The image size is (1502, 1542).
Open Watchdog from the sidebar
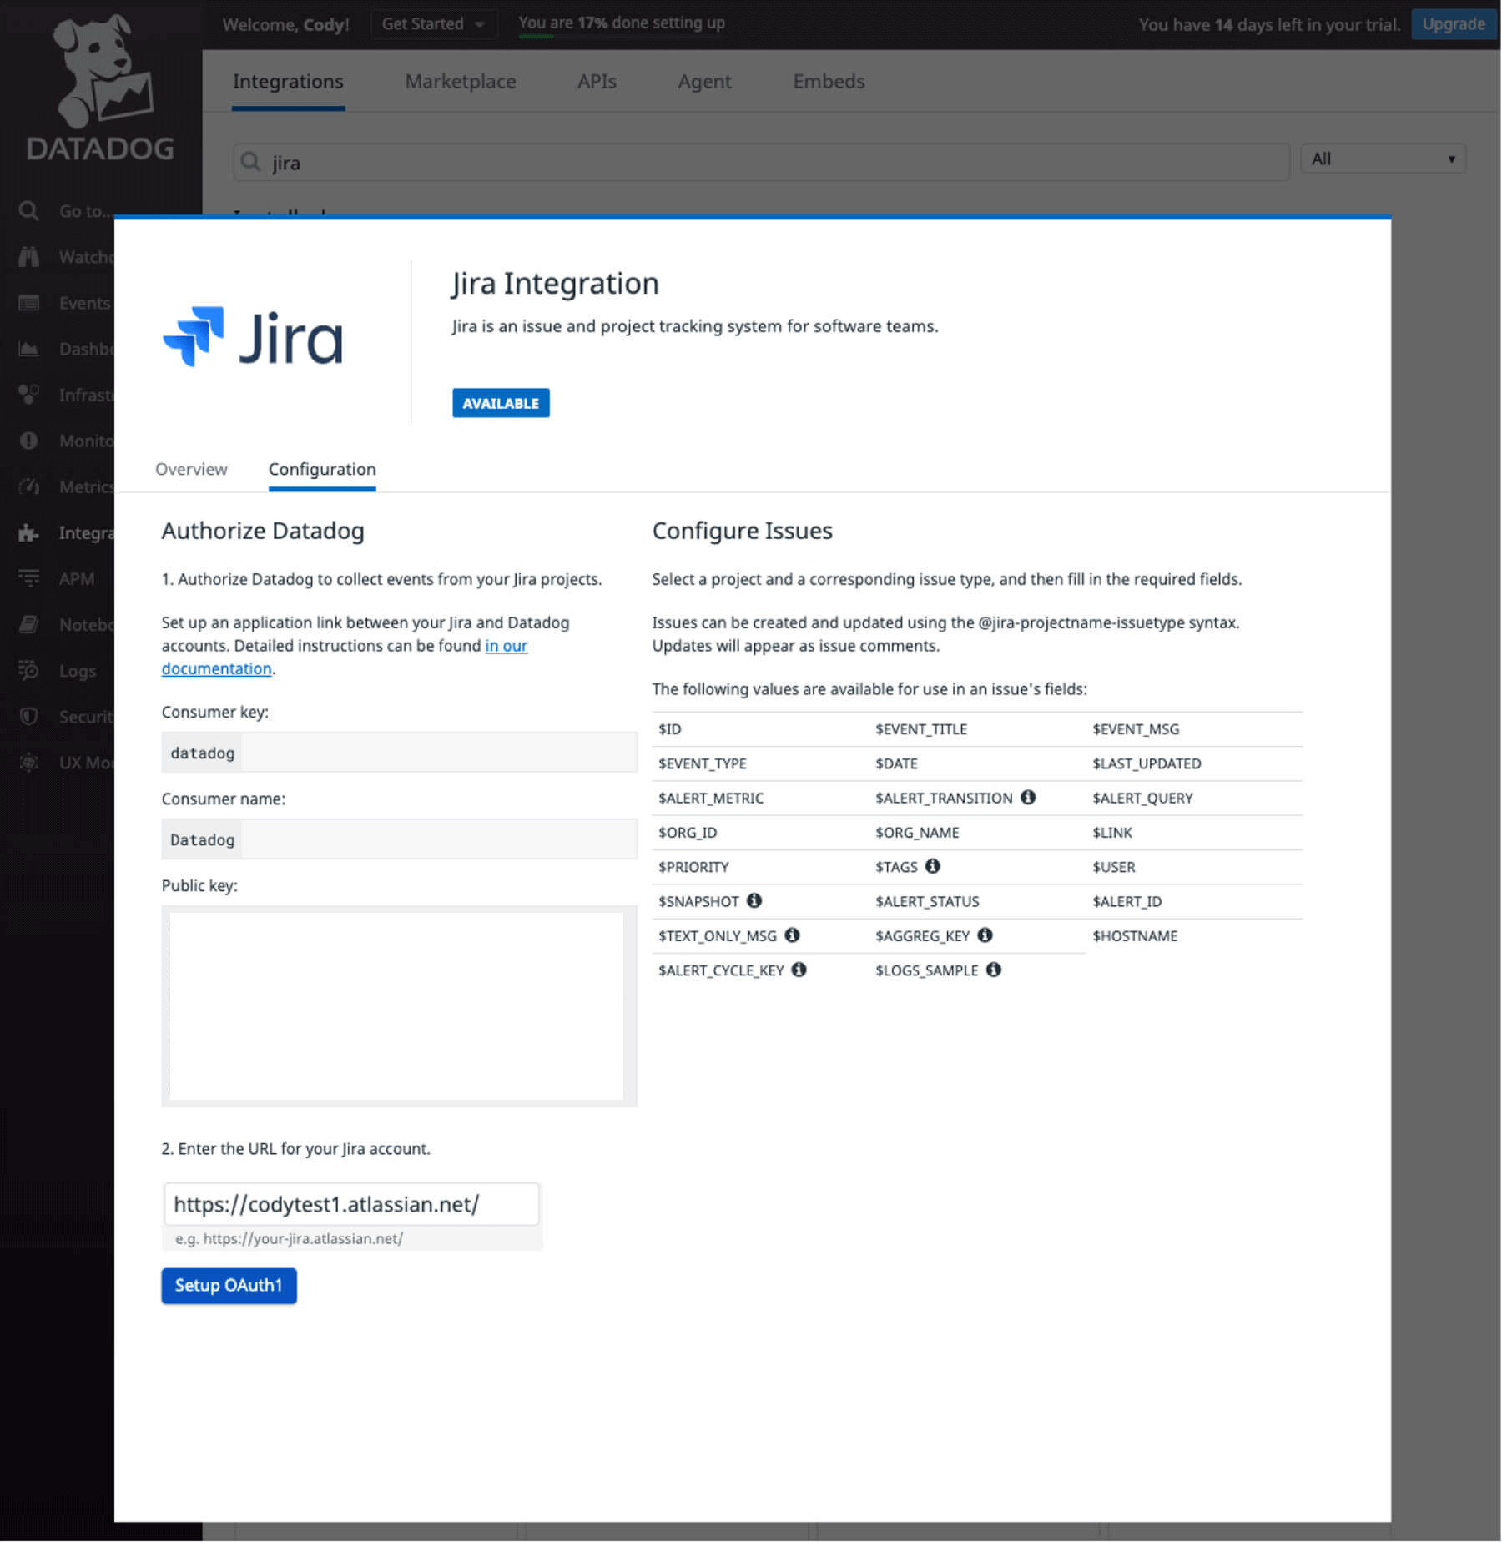(83, 256)
